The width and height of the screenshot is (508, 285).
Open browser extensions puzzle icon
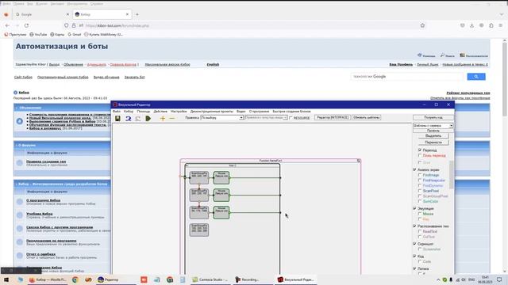tap(491, 25)
